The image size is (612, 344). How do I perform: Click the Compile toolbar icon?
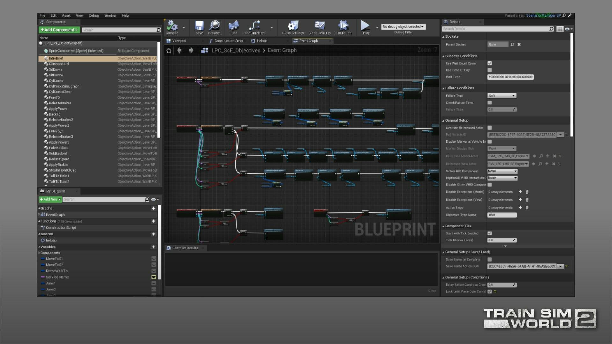tap(172, 26)
